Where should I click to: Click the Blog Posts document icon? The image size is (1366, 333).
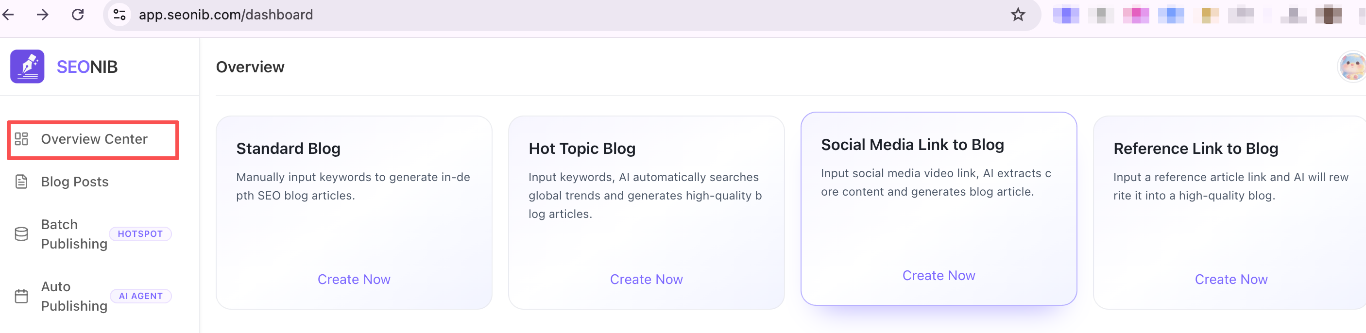point(21,182)
